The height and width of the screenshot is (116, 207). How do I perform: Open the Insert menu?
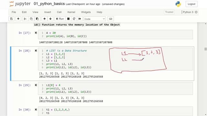[48, 12]
